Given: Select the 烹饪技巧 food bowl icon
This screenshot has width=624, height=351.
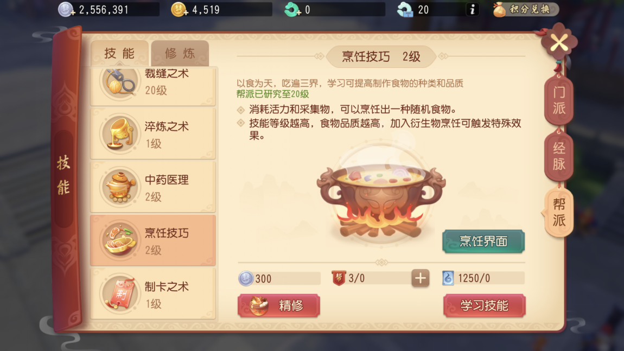Looking at the screenshot, I should pyautogui.click(x=119, y=240).
